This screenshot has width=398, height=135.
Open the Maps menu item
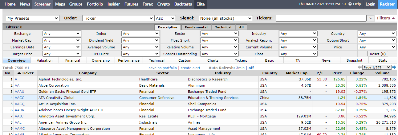click(60, 4)
